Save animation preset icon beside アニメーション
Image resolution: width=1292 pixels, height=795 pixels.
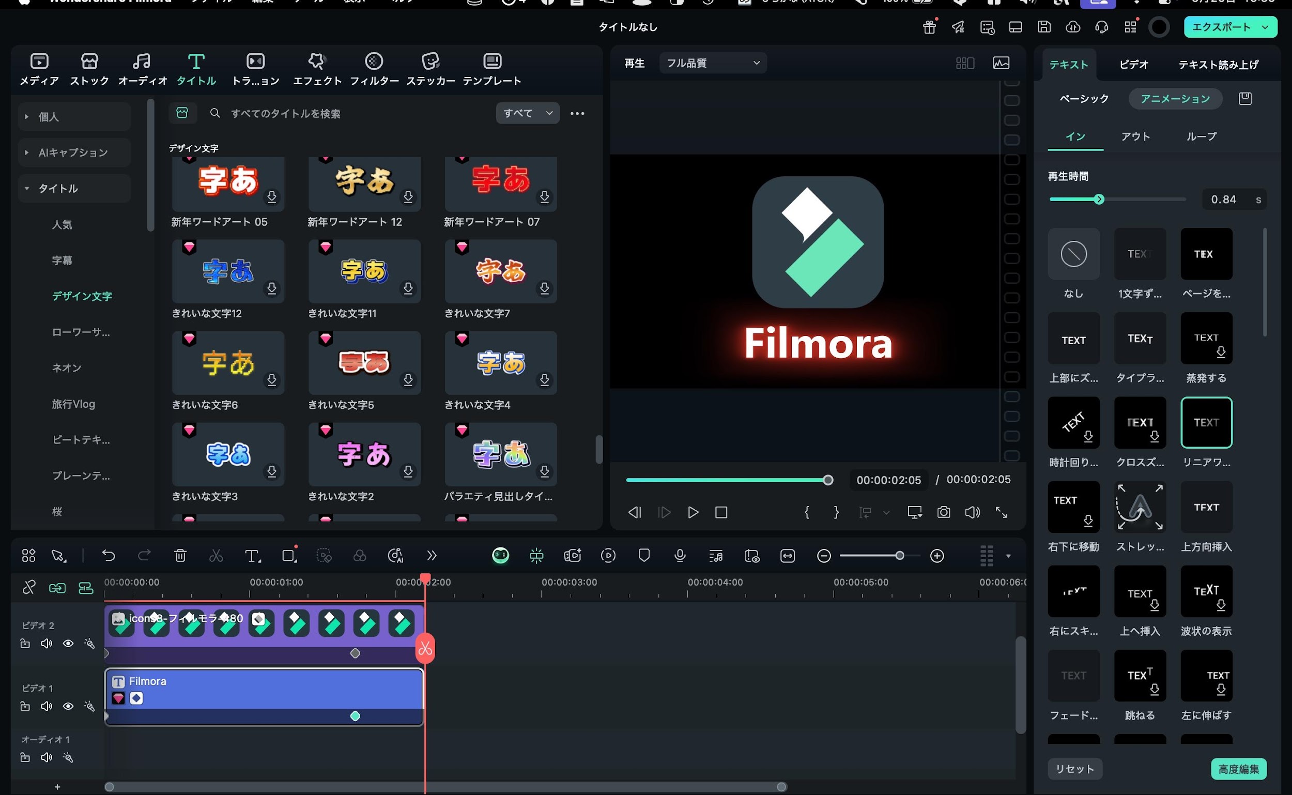click(1244, 98)
